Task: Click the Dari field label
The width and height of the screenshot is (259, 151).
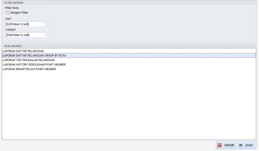Action: (8, 19)
